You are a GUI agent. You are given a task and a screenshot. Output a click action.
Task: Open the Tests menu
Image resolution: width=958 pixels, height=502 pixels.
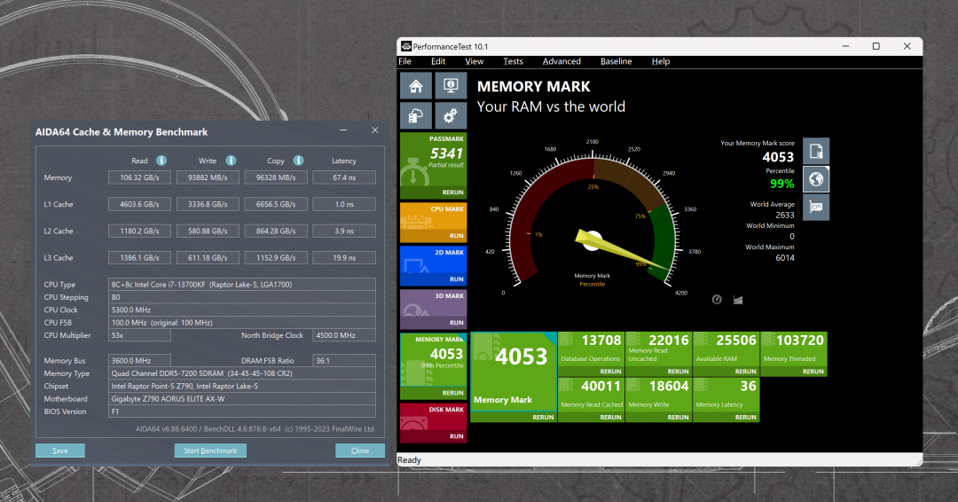(x=514, y=61)
